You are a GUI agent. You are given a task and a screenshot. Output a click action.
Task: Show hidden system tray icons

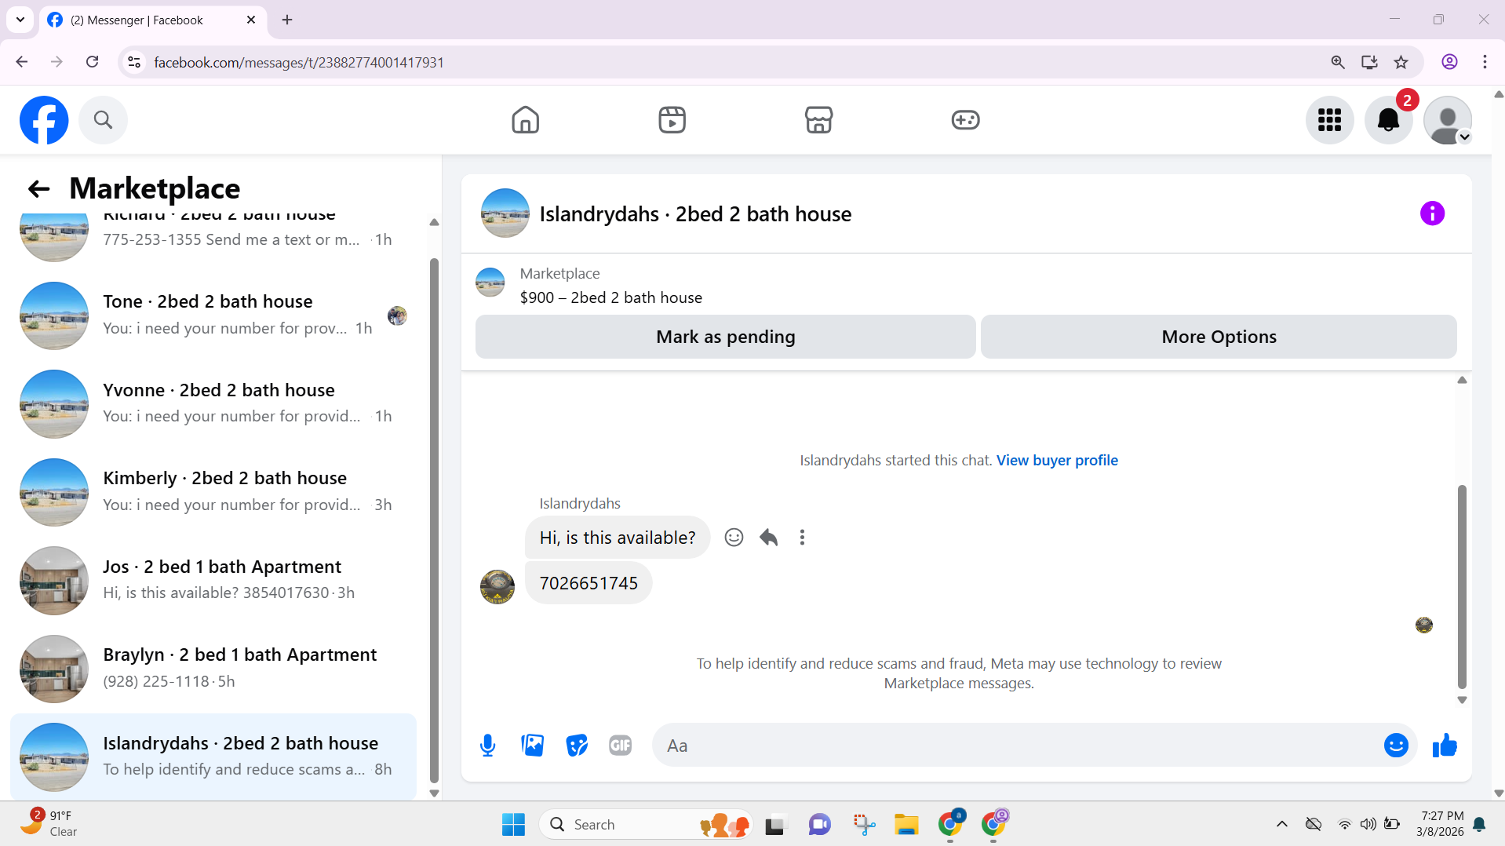coord(1281,824)
